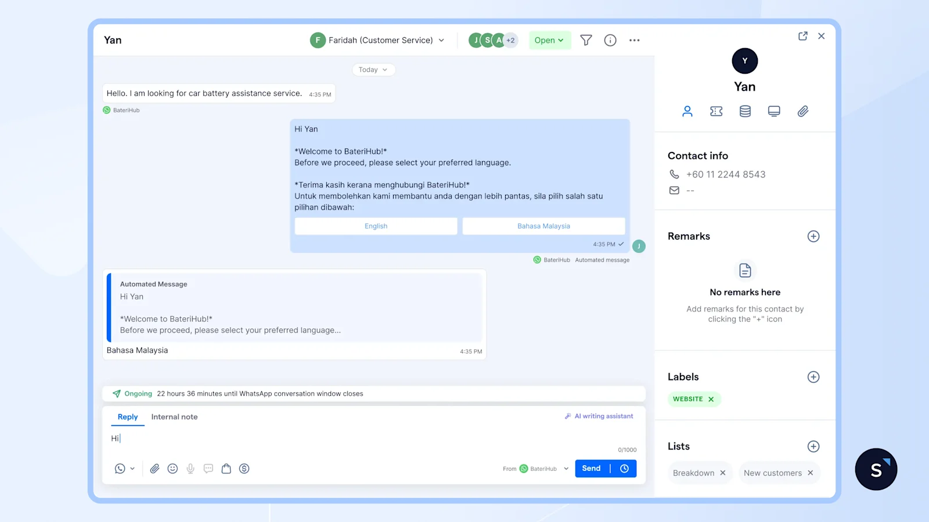Viewport: 929px width, 522px height.
Task: Open the conversation filter icon
Action: coord(586,40)
